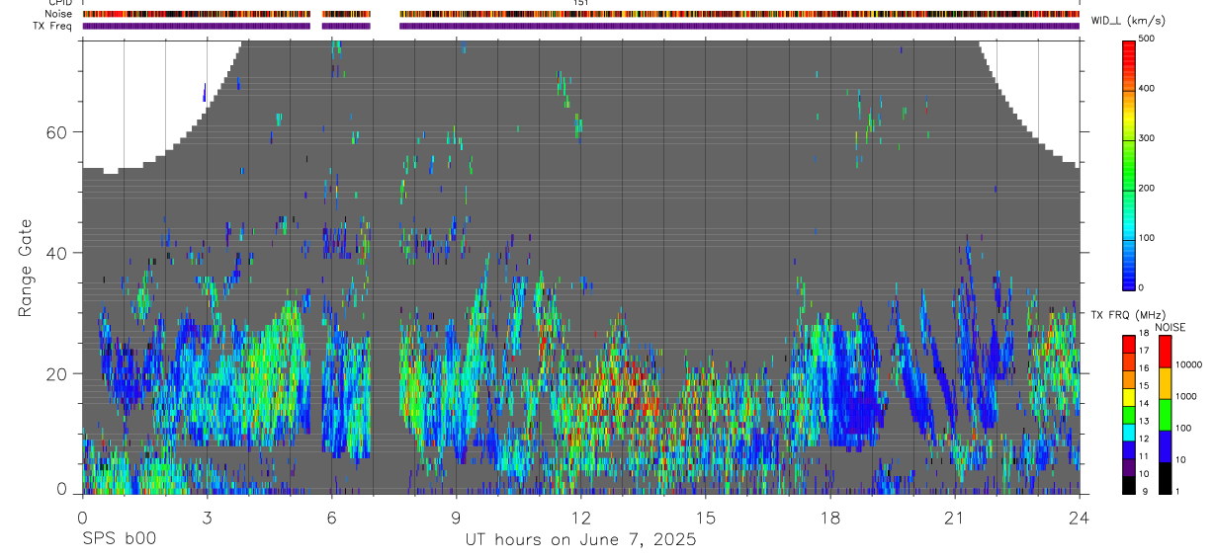Select the "SPS b00" station label
Screen dimensions: 1214x560
click(x=119, y=540)
